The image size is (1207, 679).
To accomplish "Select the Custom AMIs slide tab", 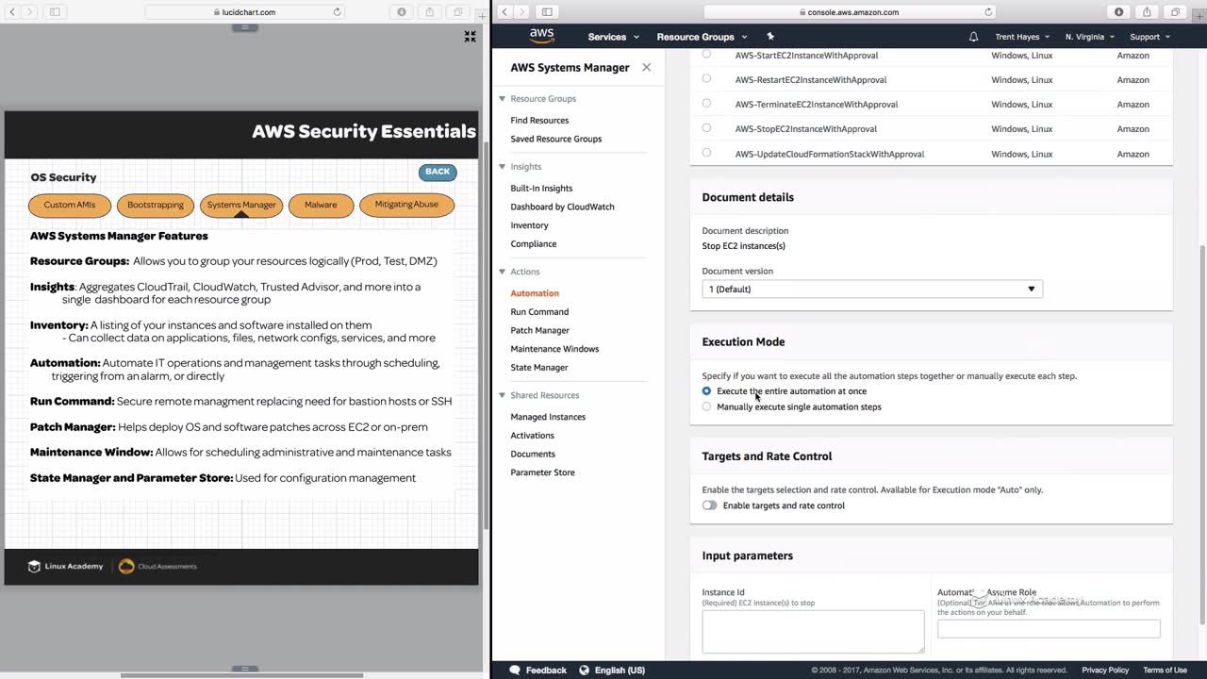I will 70,205.
